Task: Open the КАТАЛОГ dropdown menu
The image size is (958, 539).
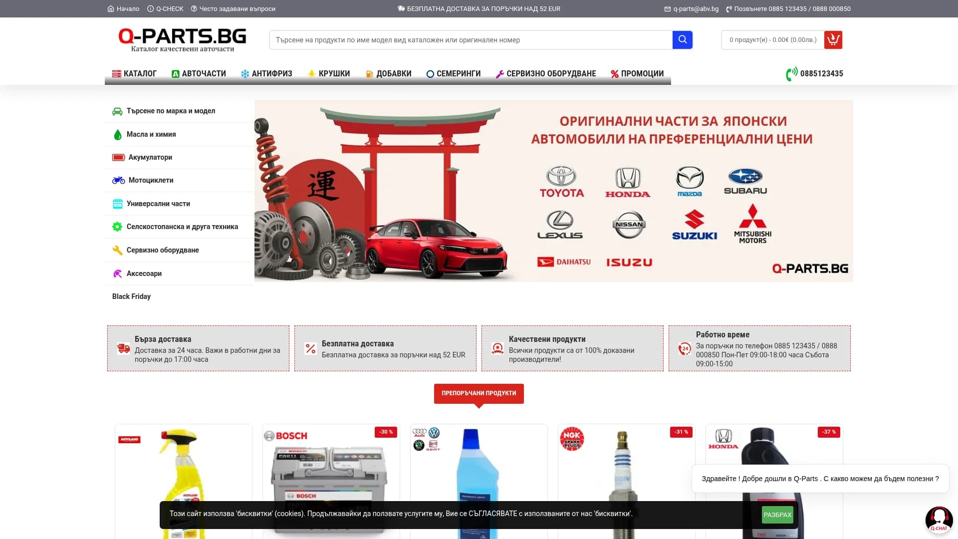Action: [135, 73]
